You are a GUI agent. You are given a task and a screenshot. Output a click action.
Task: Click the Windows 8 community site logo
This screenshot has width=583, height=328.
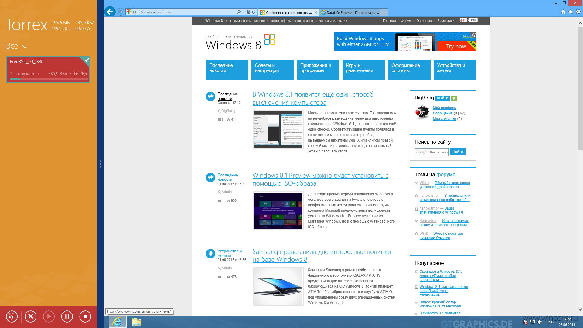[240, 42]
